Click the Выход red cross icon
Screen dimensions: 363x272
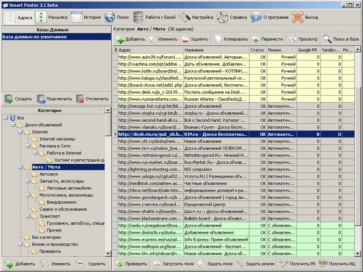[x=297, y=17]
